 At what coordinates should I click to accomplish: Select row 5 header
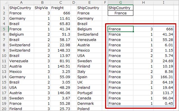4,29
